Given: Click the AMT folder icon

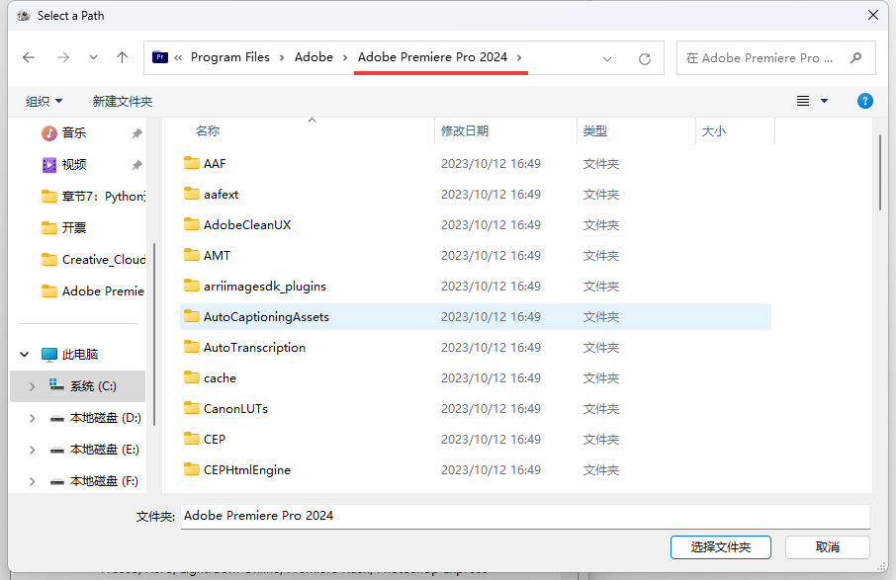Looking at the screenshot, I should tap(192, 255).
